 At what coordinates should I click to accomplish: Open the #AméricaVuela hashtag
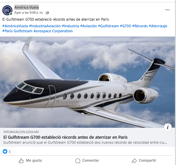(15, 26)
